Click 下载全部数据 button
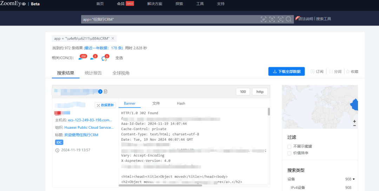This screenshot has width=379, height=191. point(286,71)
